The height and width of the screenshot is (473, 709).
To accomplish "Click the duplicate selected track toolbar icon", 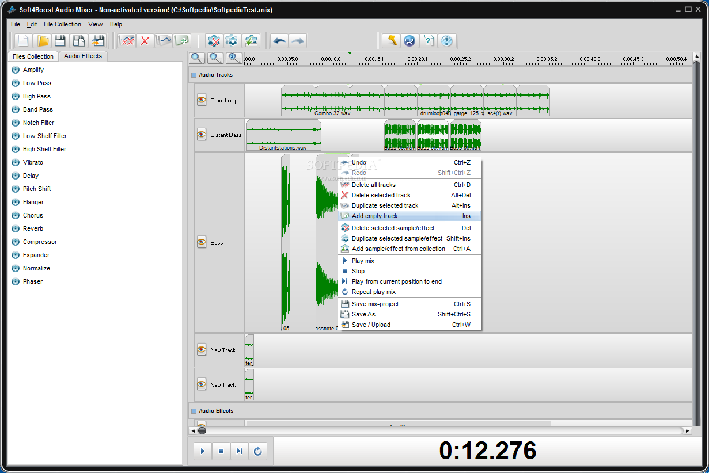I will [164, 41].
